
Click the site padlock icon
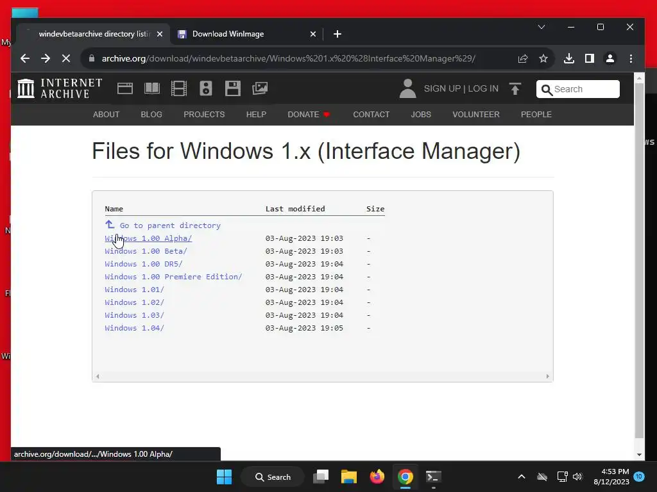[91, 58]
